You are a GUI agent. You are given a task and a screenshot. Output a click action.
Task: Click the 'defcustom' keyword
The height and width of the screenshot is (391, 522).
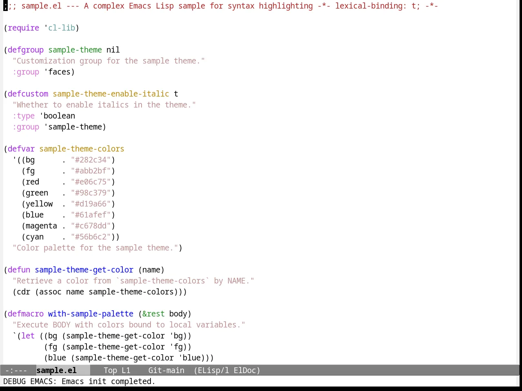28,94
